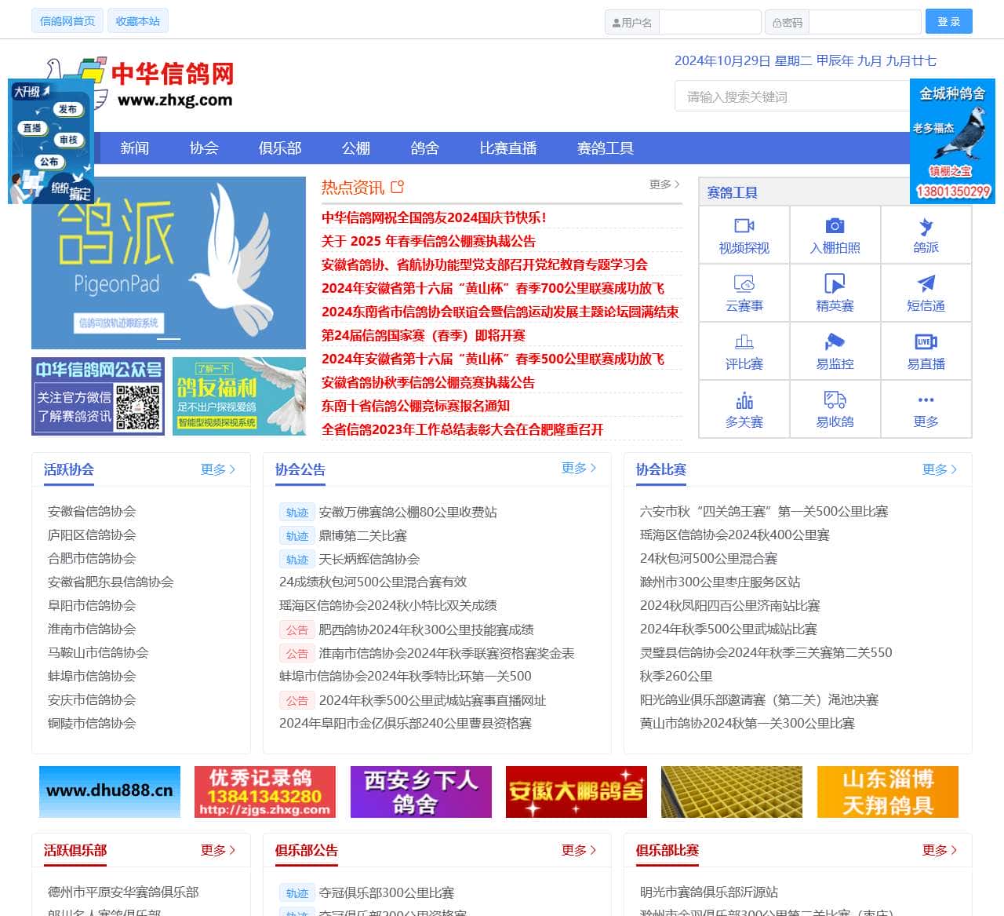The height and width of the screenshot is (916, 1004).
Task: Click the 山东淄博天翔鸽具 ad banner
Action: 888,792
